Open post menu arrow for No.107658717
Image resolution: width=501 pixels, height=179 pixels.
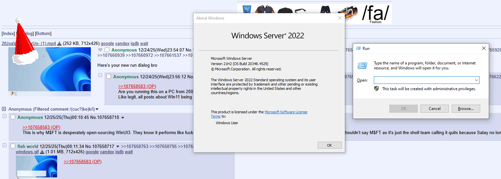click(x=118, y=146)
